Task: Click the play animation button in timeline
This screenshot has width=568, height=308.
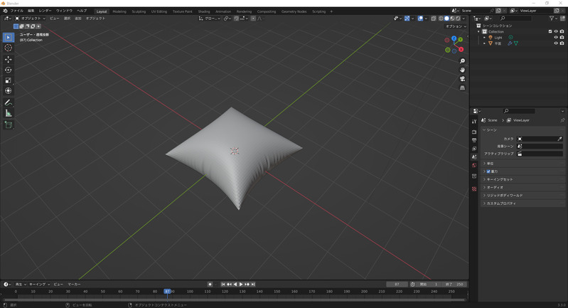Action: pos(241,285)
